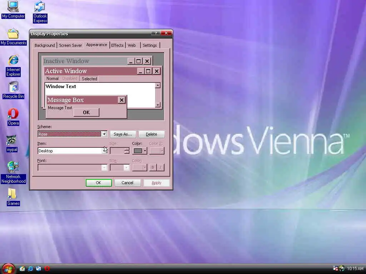366x274 pixels.
Task: Click the Selected menu item in preview
Action: (x=89, y=79)
